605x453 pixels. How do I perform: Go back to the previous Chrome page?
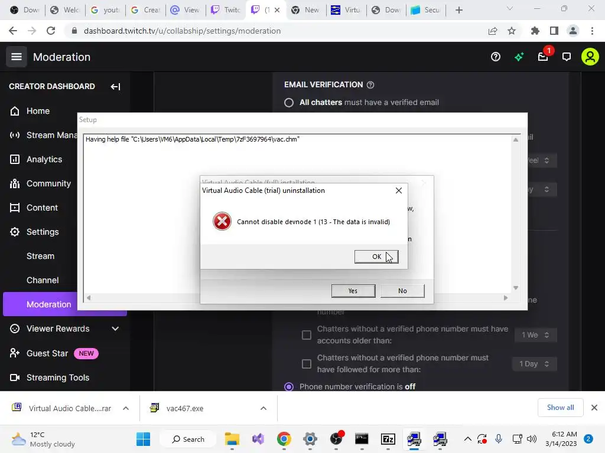pyautogui.click(x=13, y=31)
